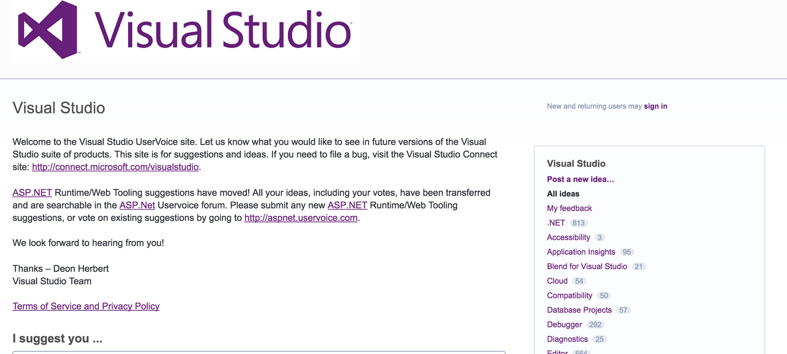Open the Application Insights category
This screenshot has width=787, height=354.
(x=581, y=252)
